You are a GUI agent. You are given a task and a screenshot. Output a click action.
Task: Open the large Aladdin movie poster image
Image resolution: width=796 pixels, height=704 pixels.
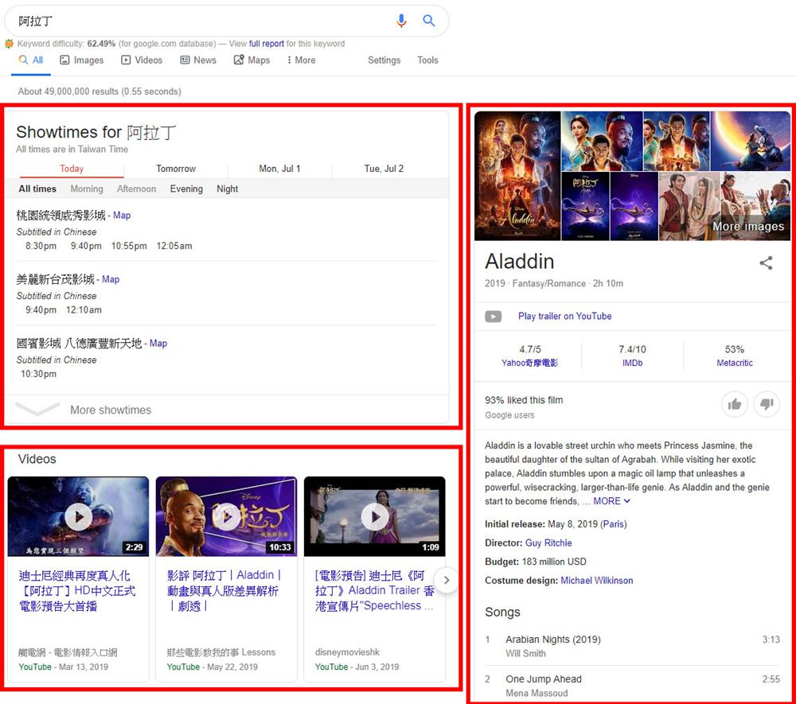(517, 176)
